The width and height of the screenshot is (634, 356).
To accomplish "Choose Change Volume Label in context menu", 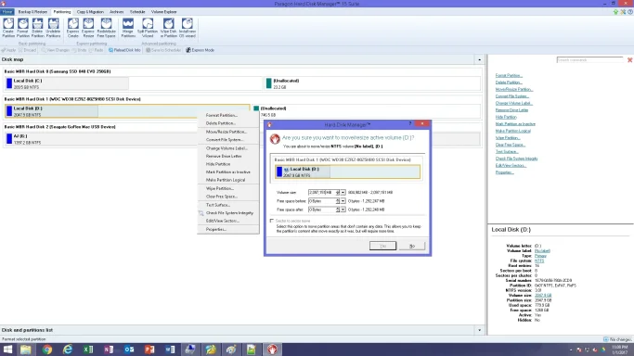I will point(228,148).
